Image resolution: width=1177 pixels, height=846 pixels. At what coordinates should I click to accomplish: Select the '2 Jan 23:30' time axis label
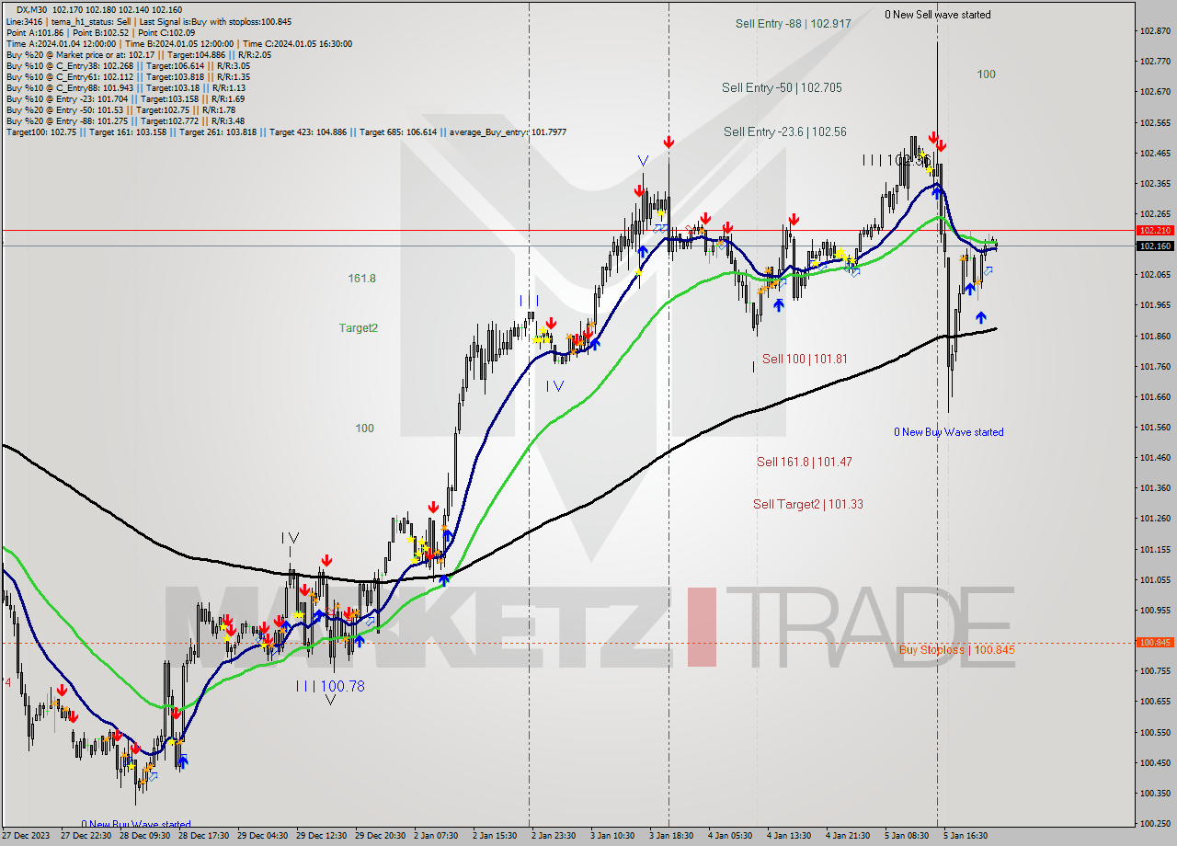point(554,836)
